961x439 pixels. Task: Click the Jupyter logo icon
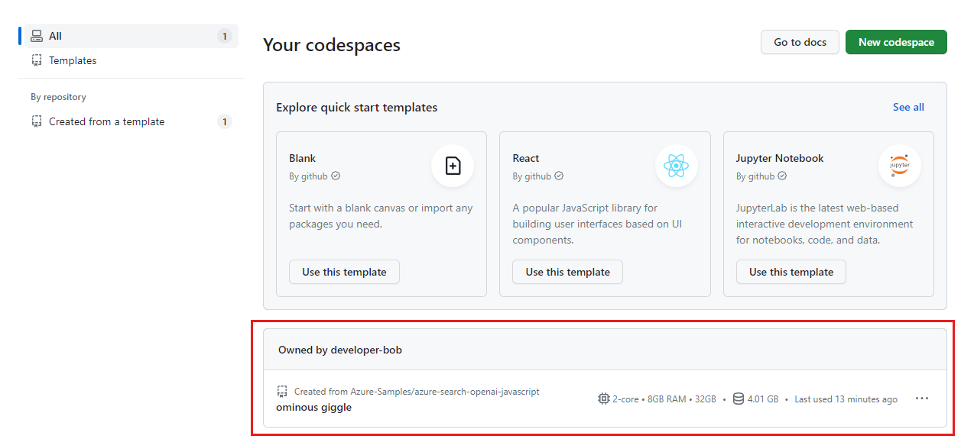click(x=900, y=166)
